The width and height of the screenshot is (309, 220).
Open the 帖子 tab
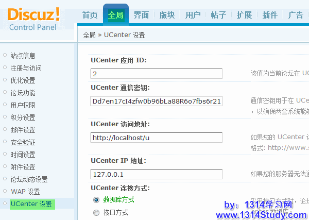(x=219, y=15)
